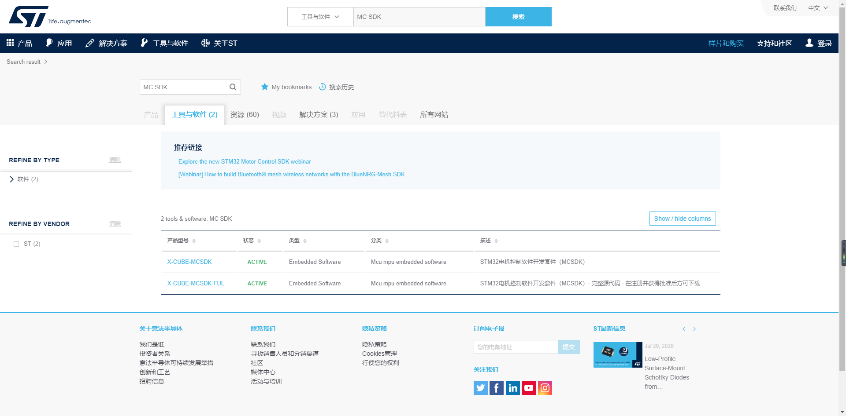Switch to the 资源 (60) tab
Viewport: 846px width, 416px height.
(x=245, y=115)
